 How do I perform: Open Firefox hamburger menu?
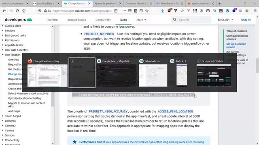(x=255, y=11)
